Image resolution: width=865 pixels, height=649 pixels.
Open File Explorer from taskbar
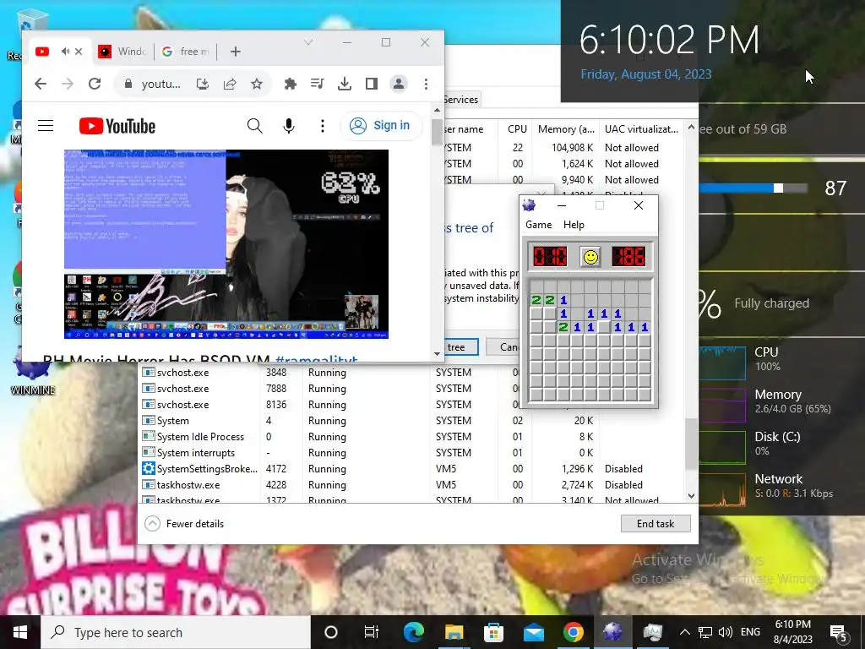pyautogui.click(x=454, y=632)
